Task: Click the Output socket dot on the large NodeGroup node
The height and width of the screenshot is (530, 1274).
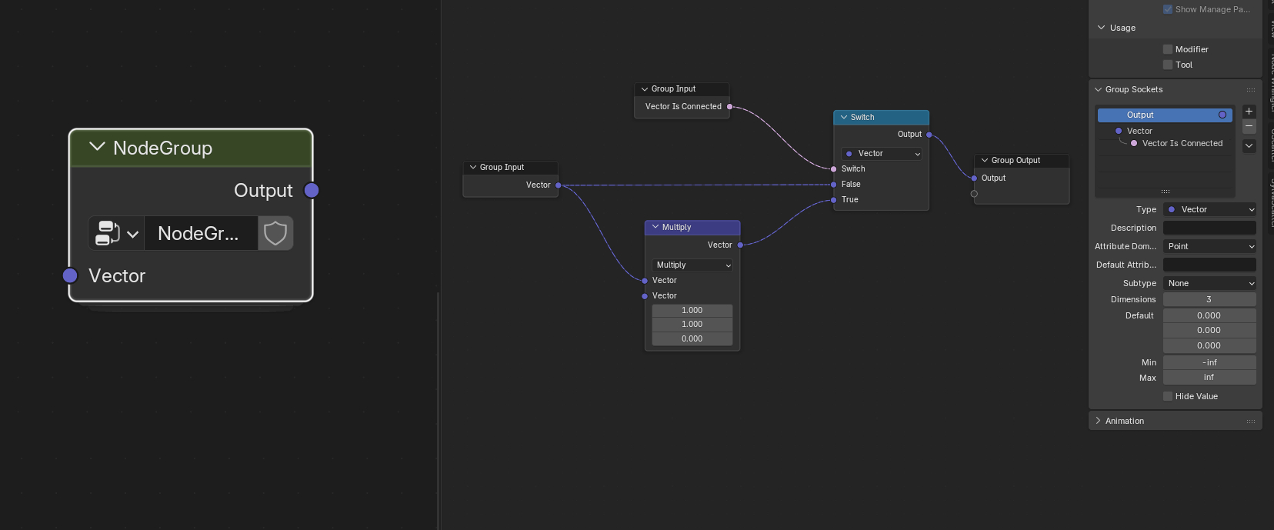Action: point(312,190)
